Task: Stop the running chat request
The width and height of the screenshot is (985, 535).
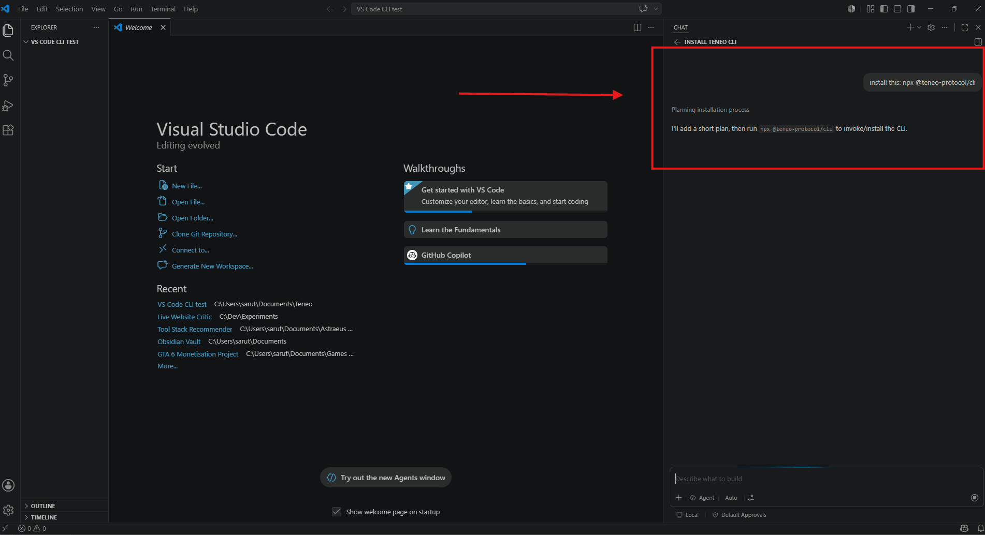Action: point(975,498)
